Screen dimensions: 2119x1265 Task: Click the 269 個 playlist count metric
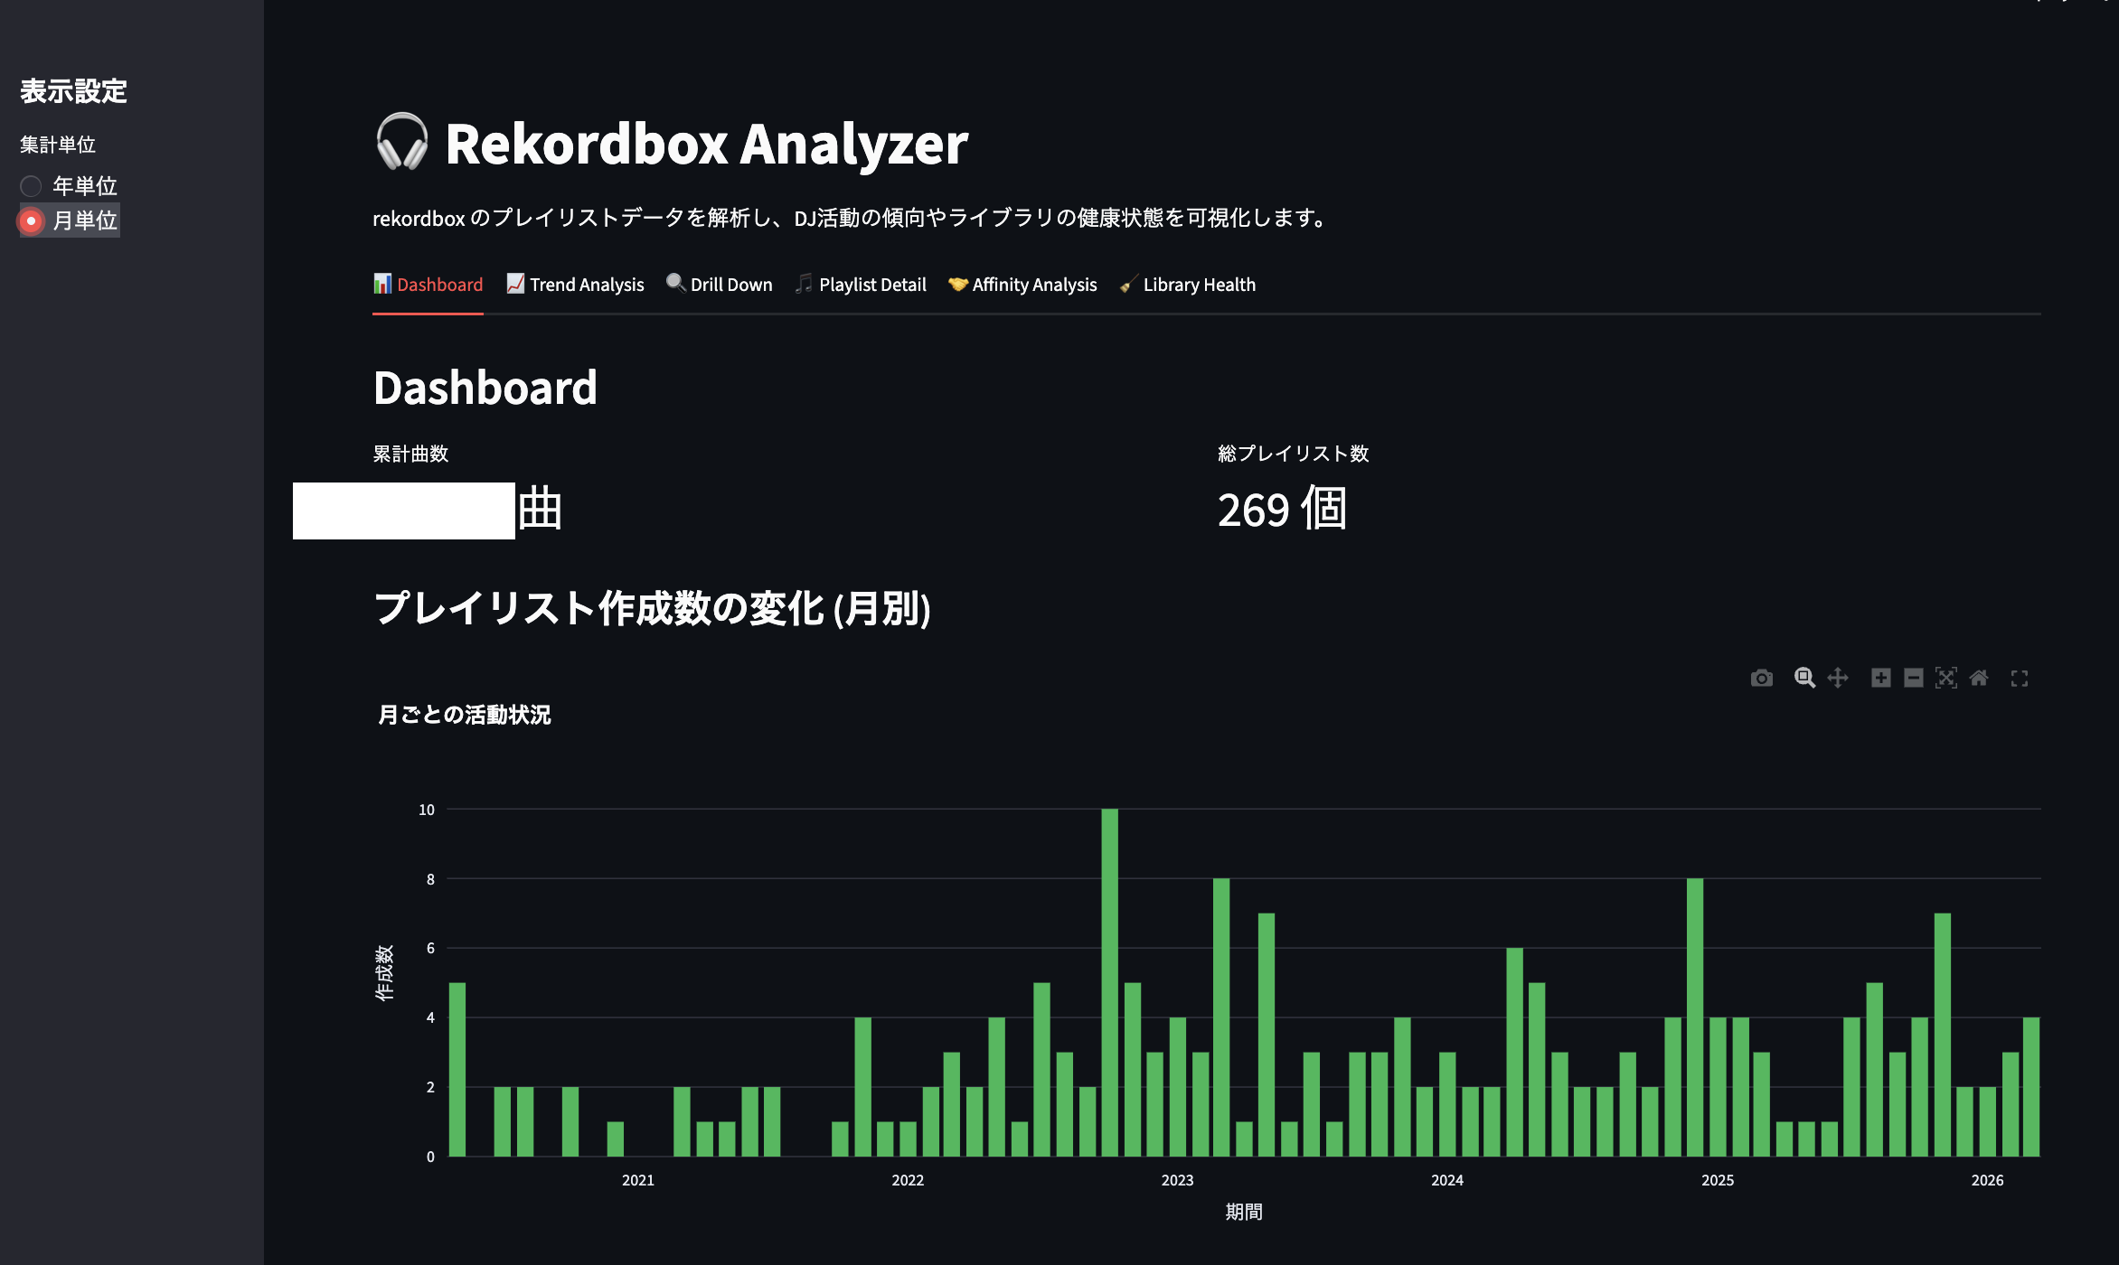[x=1282, y=510]
